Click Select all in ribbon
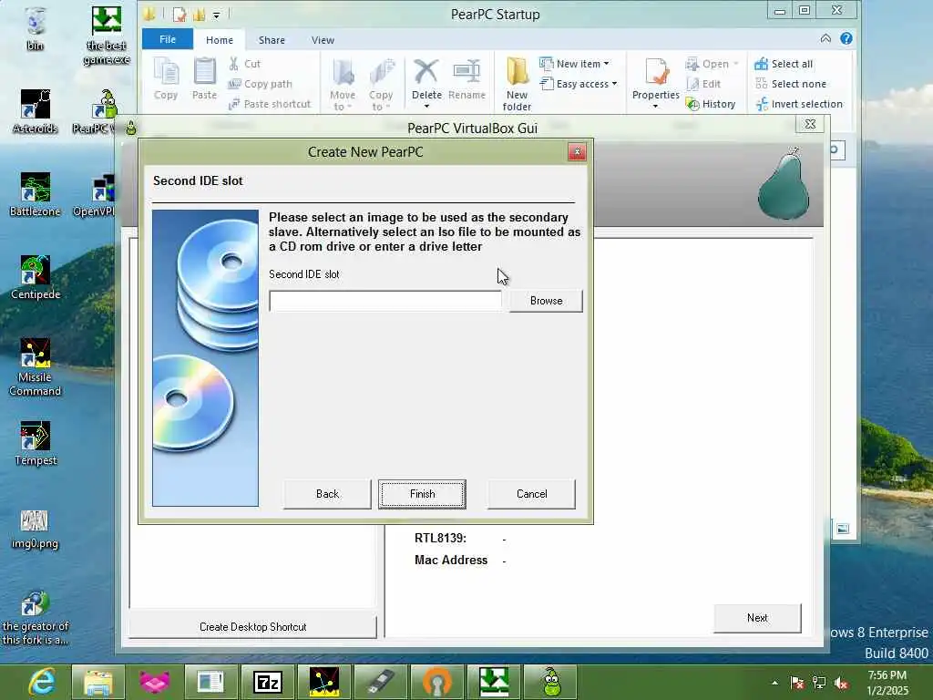 pos(784,64)
